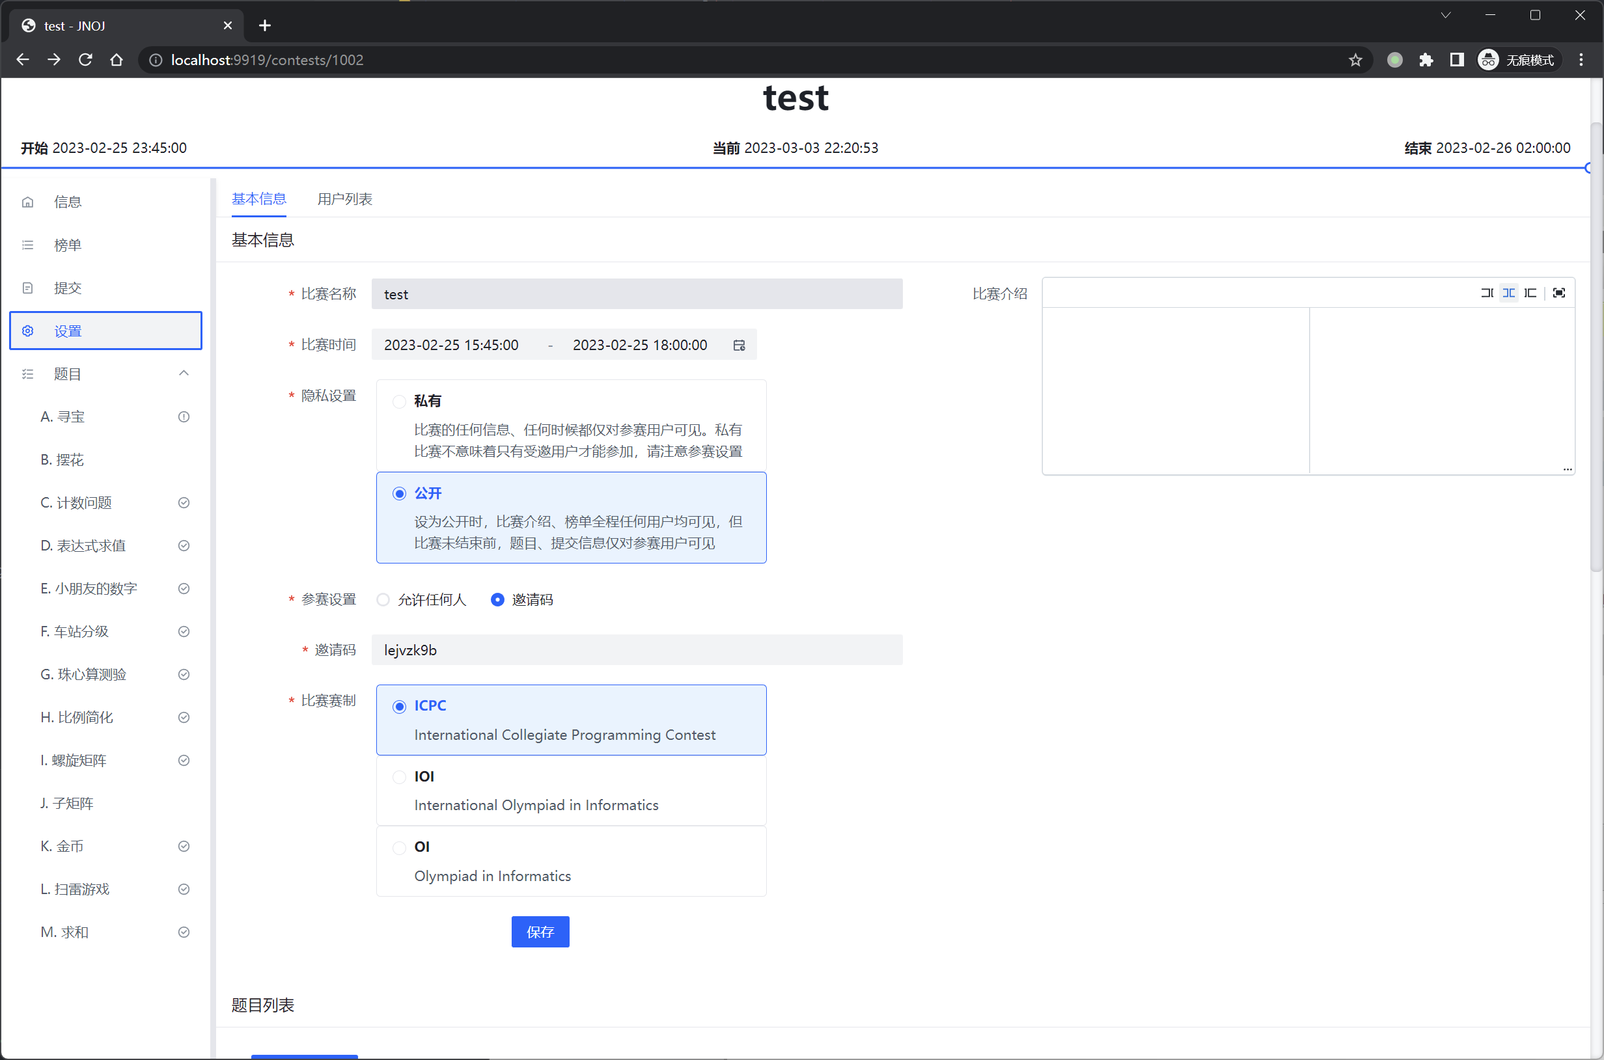Open a new browser tab

pyautogui.click(x=264, y=25)
